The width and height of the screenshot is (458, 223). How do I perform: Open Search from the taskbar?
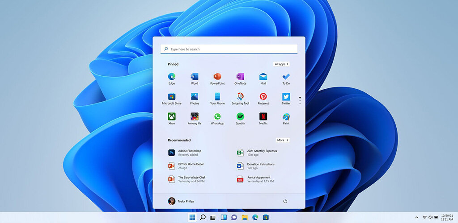[x=203, y=217]
